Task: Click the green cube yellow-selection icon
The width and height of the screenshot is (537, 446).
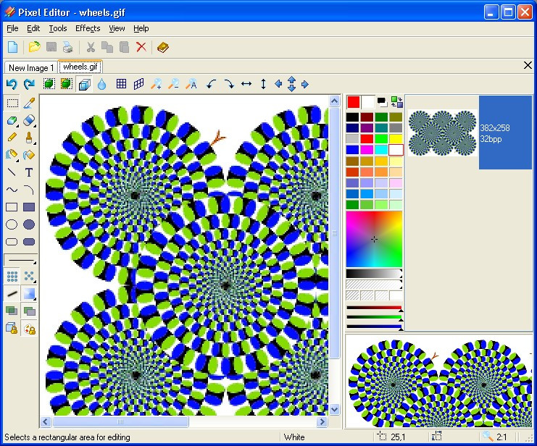Action: pyautogui.click(x=67, y=84)
